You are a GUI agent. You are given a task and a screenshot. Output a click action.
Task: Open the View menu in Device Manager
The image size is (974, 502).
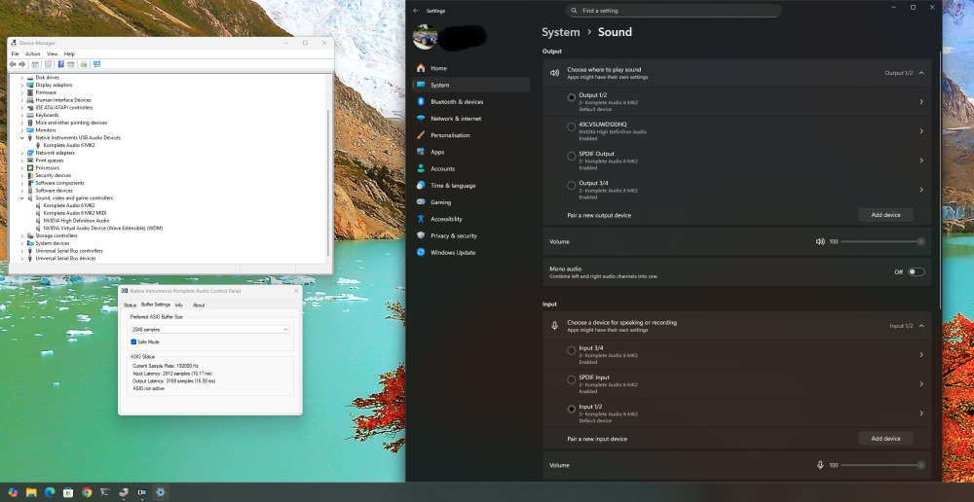(x=53, y=54)
